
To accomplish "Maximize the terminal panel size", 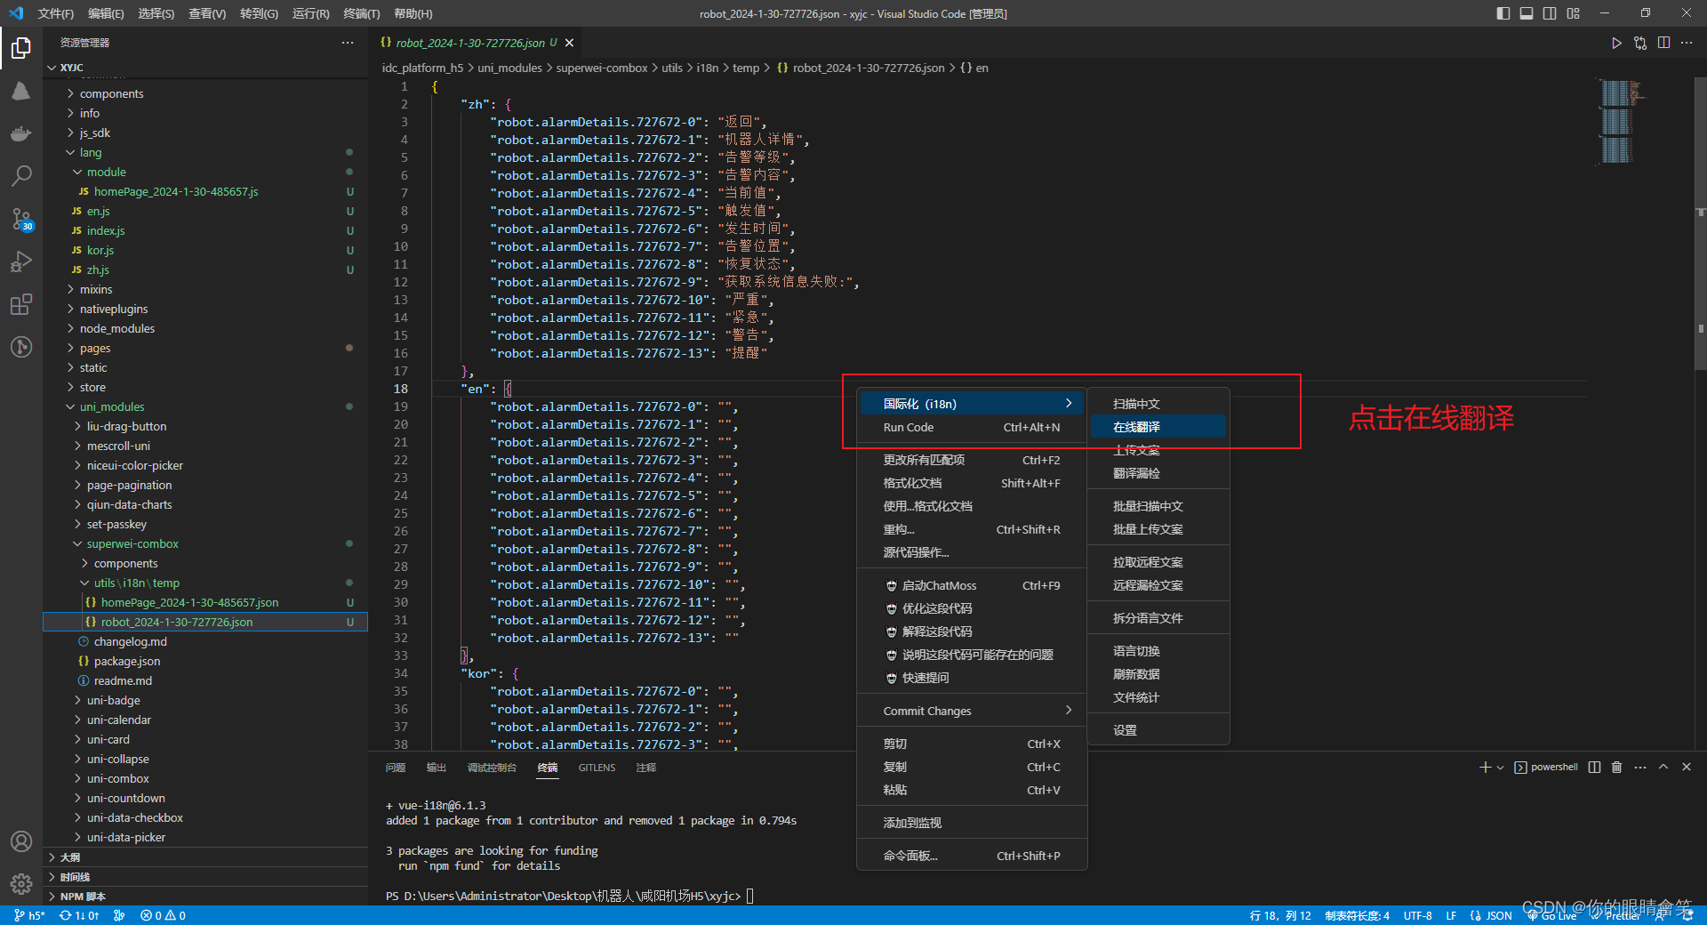I will click(x=1663, y=767).
